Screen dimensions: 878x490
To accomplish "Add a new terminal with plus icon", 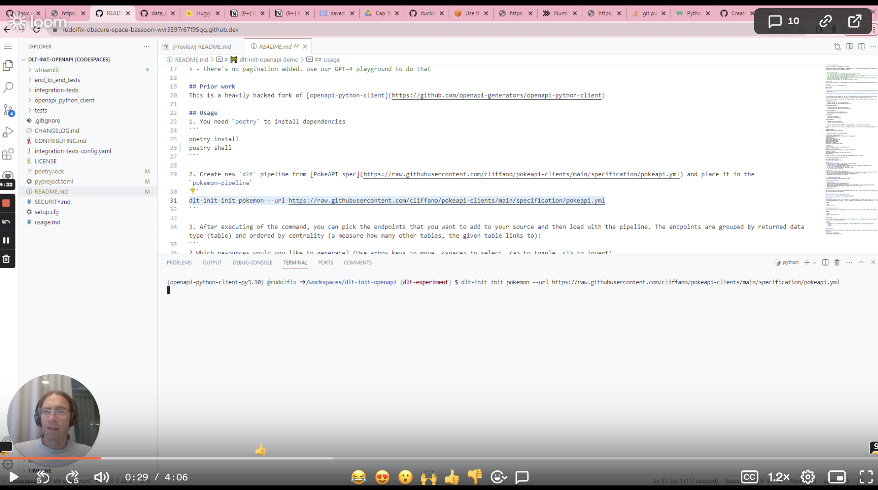I will [x=807, y=262].
